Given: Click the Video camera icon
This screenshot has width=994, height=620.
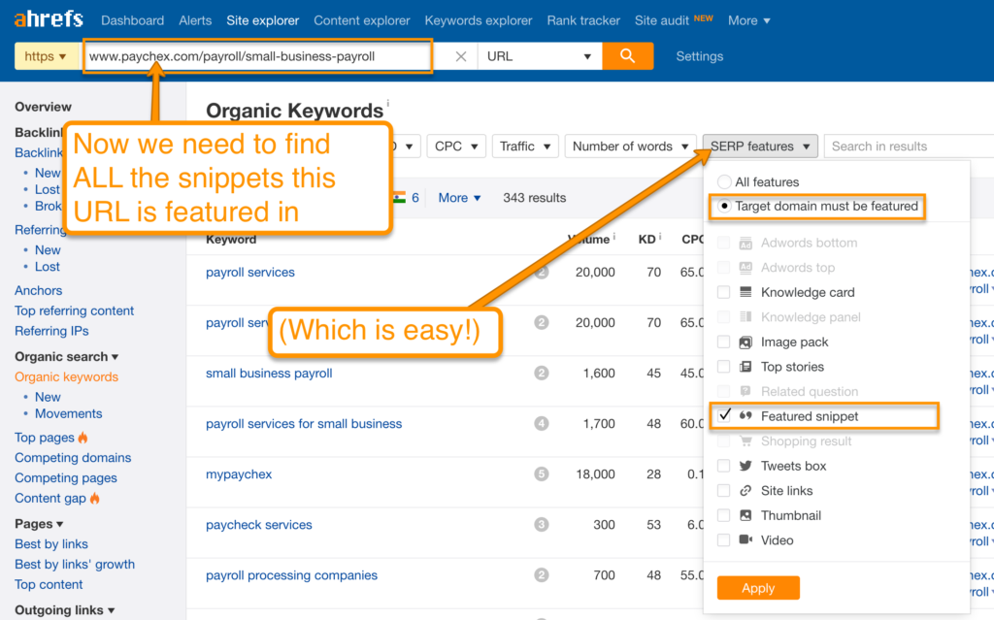Looking at the screenshot, I should tap(745, 539).
